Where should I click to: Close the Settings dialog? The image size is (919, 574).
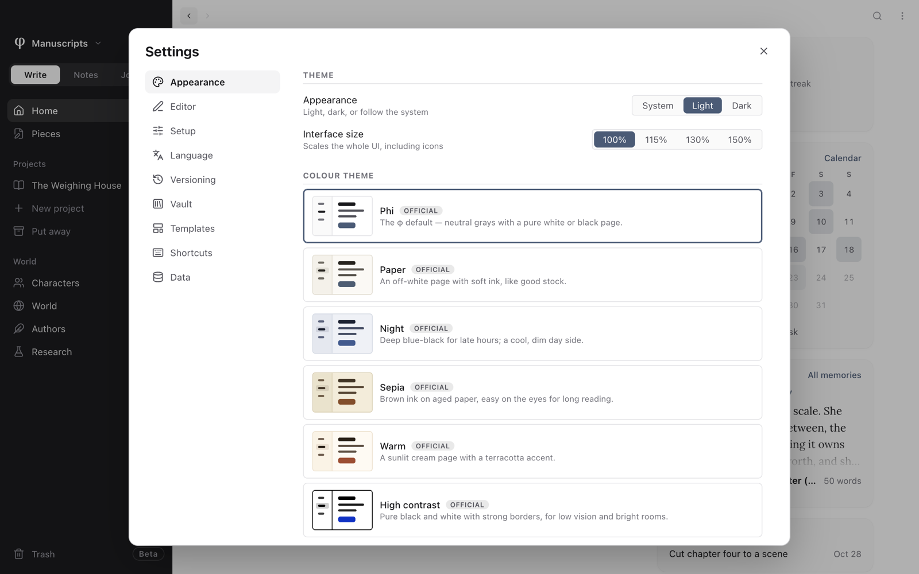[764, 51]
